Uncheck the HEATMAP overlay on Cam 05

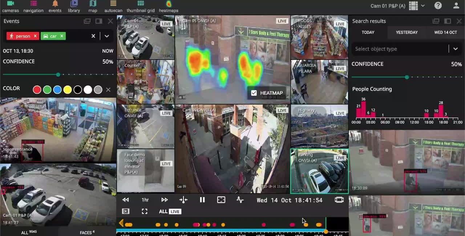pyautogui.click(x=254, y=93)
